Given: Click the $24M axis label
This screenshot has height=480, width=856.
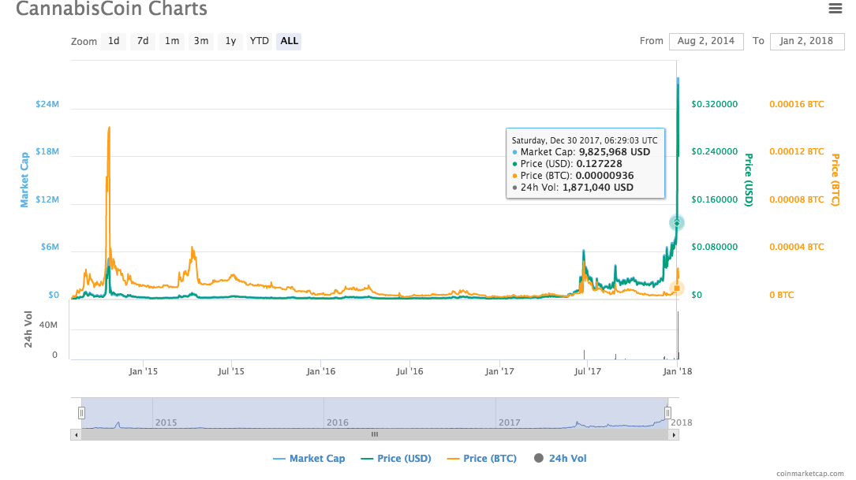Looking at the screenshot, I should pyautogui.click(x=47, y=104).
